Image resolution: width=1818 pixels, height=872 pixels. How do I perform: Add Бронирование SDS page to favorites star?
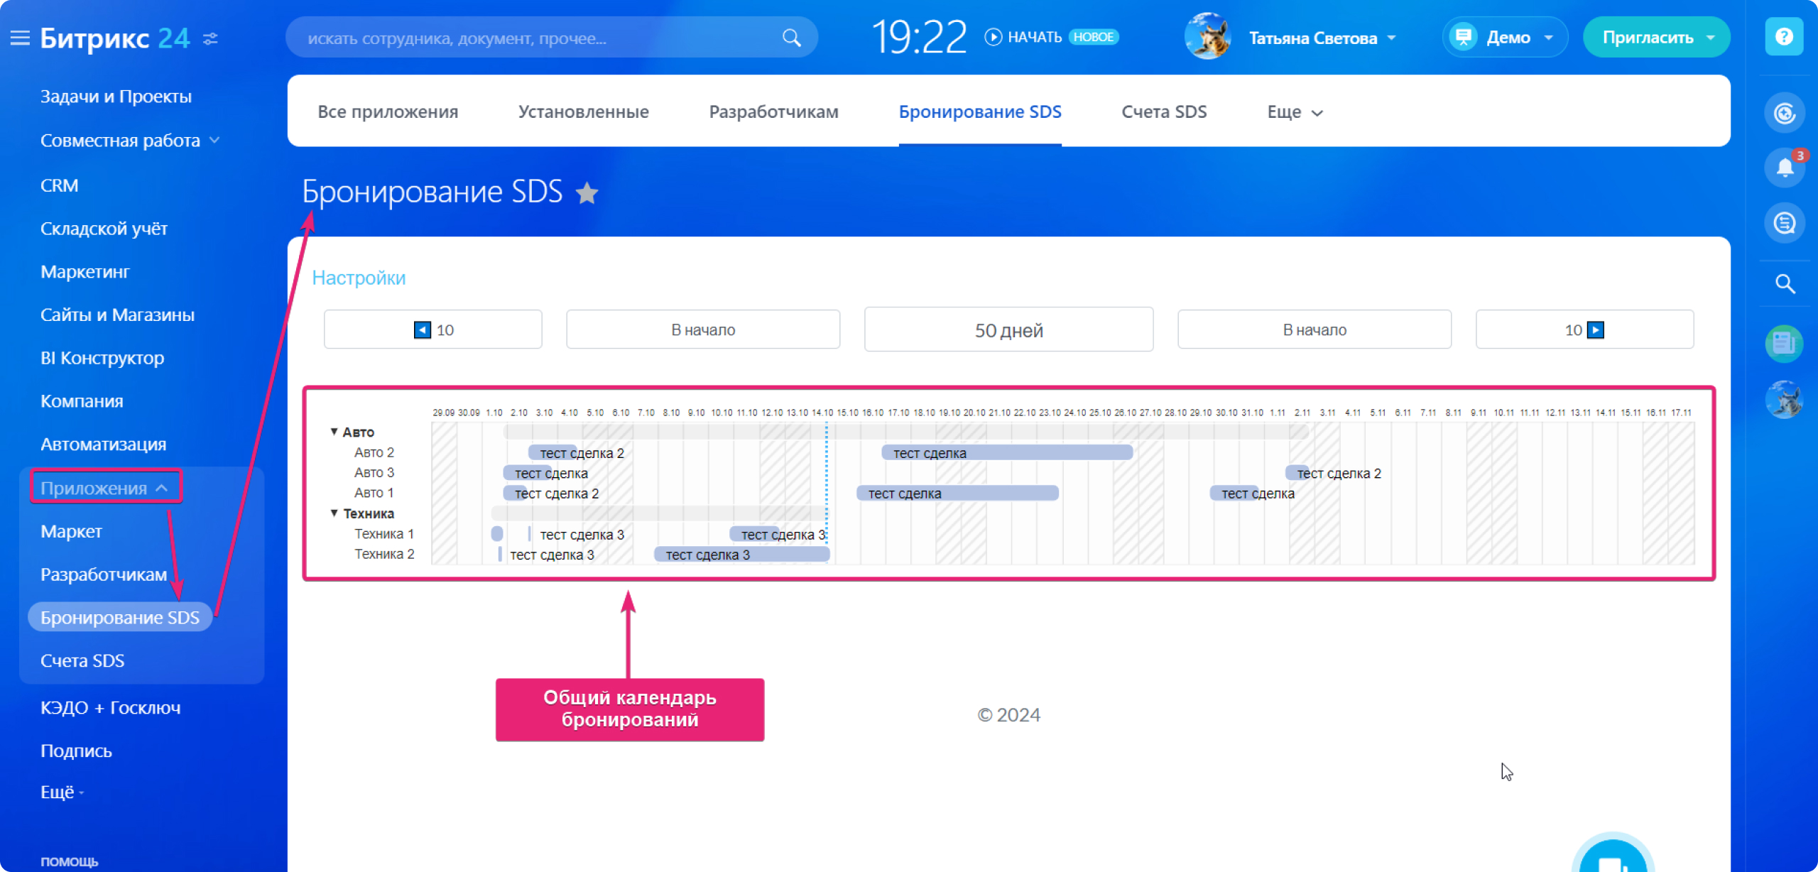(x=587, y=193)
